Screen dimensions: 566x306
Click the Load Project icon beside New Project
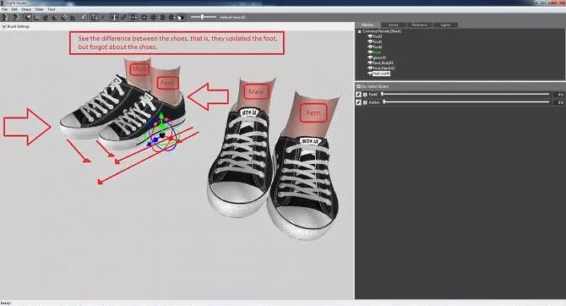point(16,17)
